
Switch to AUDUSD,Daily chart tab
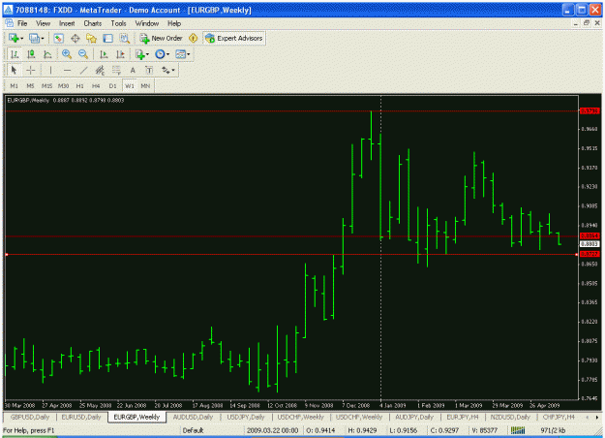[193, 417]
